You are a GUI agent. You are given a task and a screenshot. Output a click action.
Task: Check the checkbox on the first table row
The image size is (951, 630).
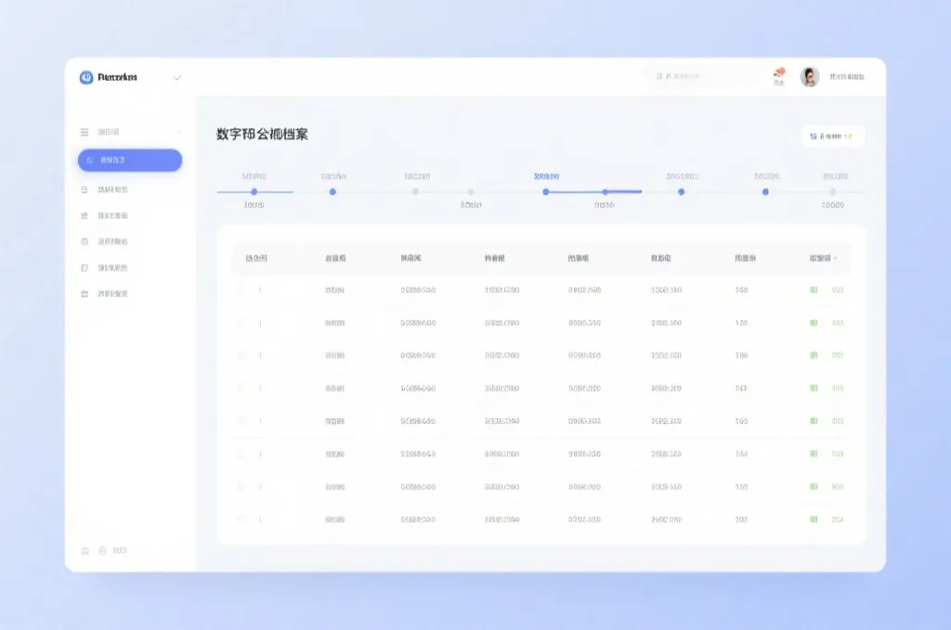coord(241,289)
